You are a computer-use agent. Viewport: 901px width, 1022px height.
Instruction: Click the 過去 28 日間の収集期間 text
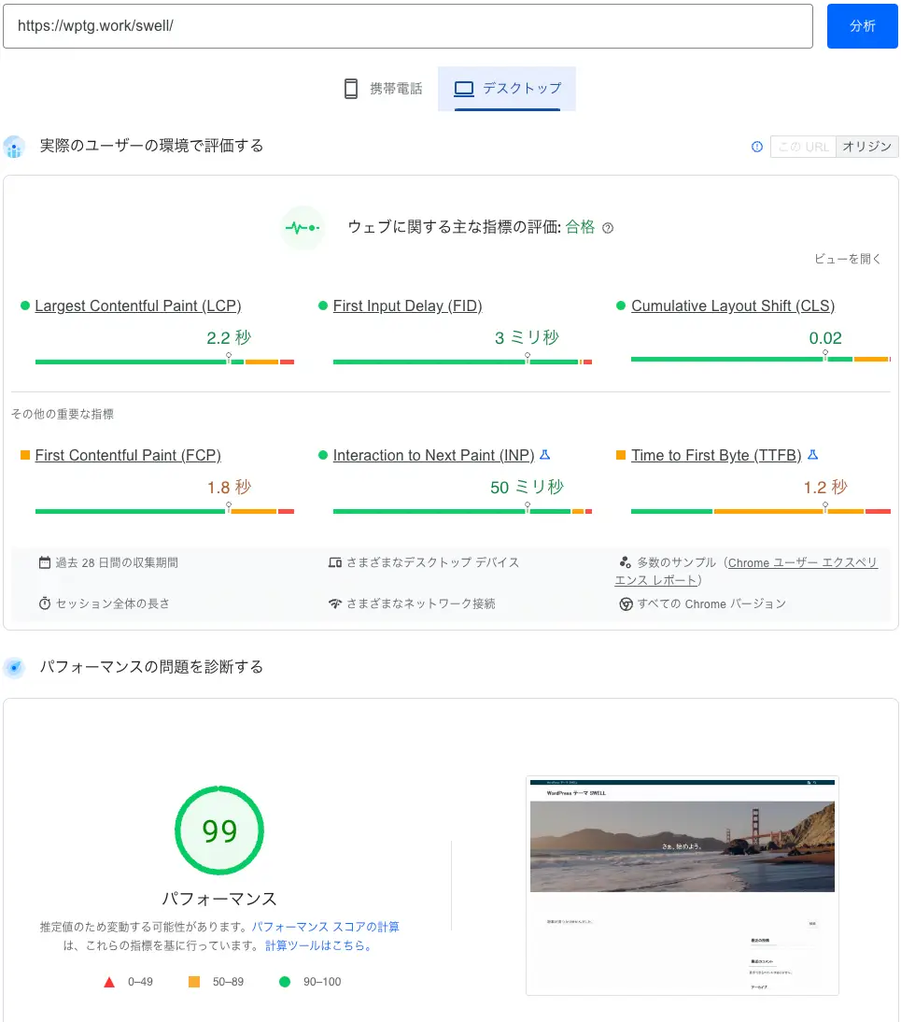[117, 562]
